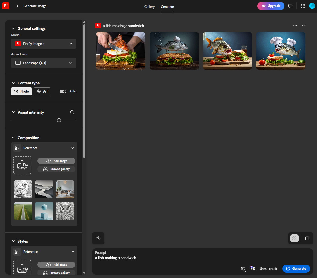Select the single image view icon
Viewport: 317px width, 278px height.
pos(307,238)
